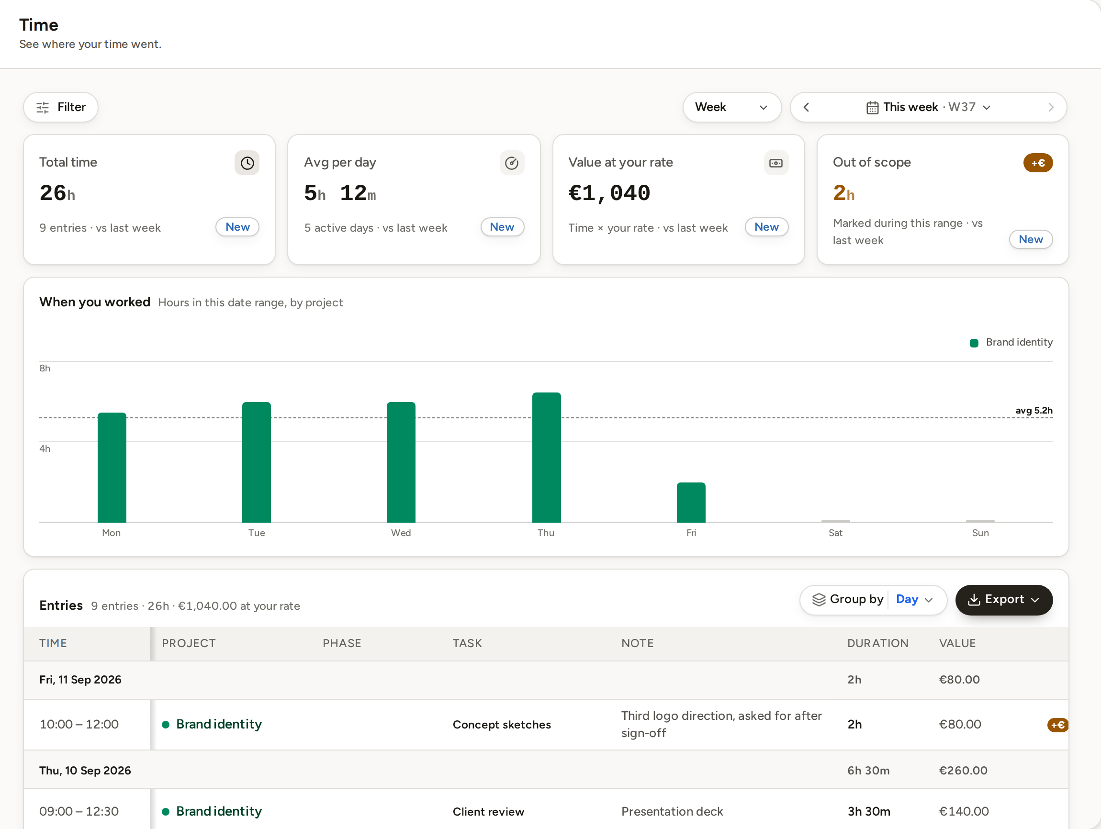Viewport: 1101px width, 829px height.
Task: Open Brand identity project in 09:00 – 12:30 entry
Action: point(218,812)
